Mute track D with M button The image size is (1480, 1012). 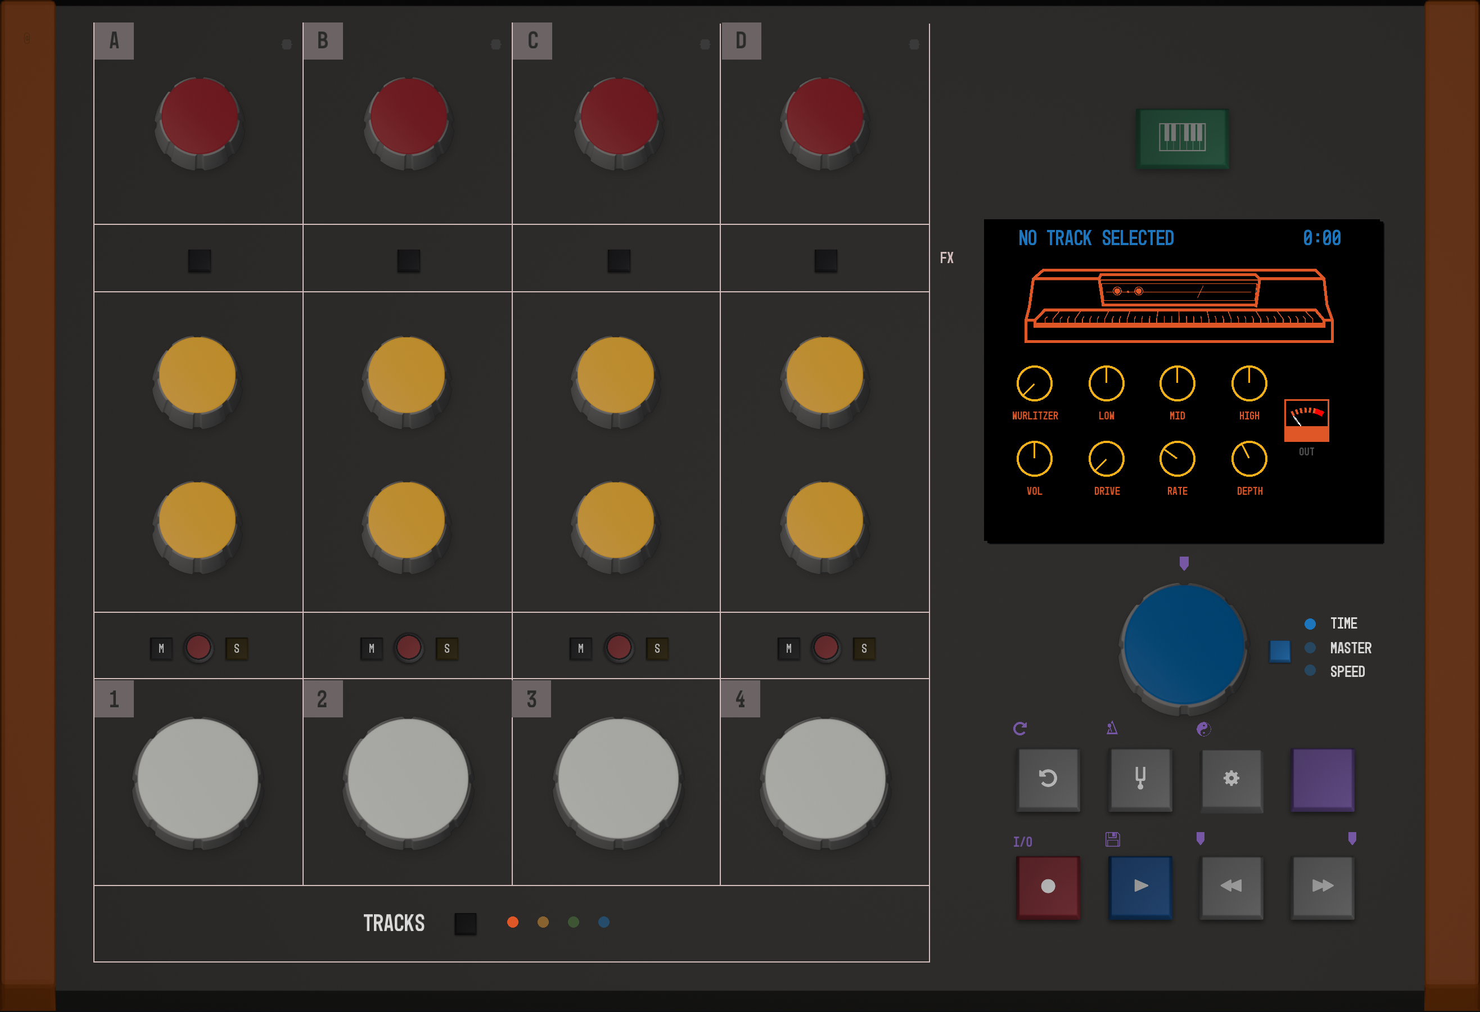[x=788, y=649]
